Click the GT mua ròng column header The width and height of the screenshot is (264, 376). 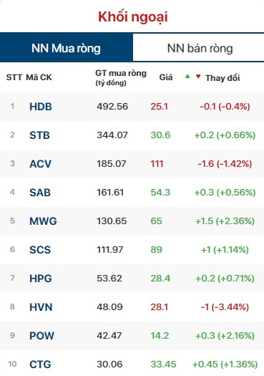[x=121, y=77]
